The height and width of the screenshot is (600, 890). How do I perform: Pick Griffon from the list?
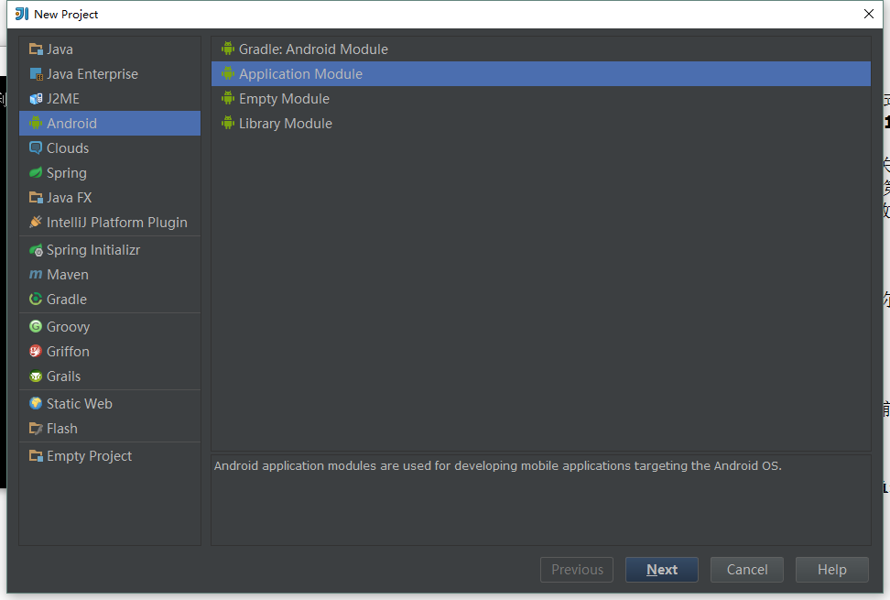pyautogui.click(x=110, y=352)
